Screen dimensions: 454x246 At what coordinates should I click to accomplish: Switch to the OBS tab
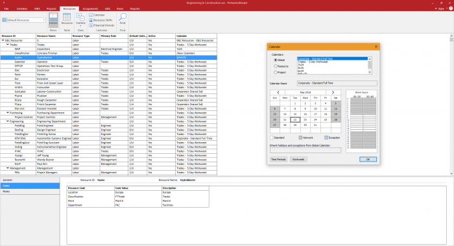click(x=108, y=8)
